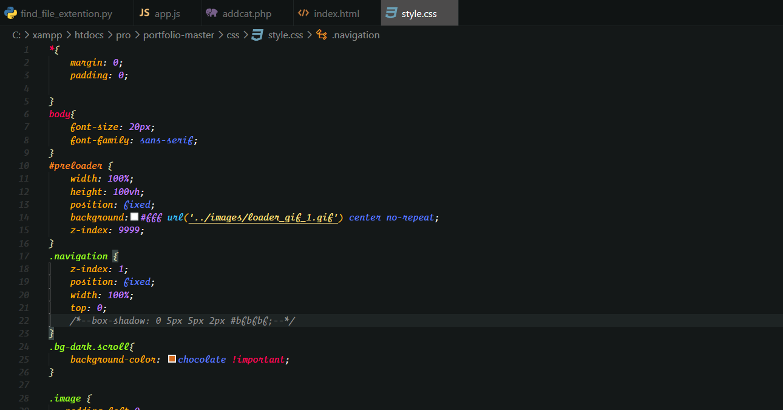The width and height of the screenshot is (783, 410).
Task: Click the highlighted closing brace on line 23
Action: pos(52,333)
